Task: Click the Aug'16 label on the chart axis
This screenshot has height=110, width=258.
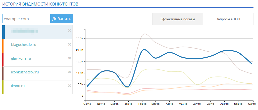Action: click(x=224, y=104)
